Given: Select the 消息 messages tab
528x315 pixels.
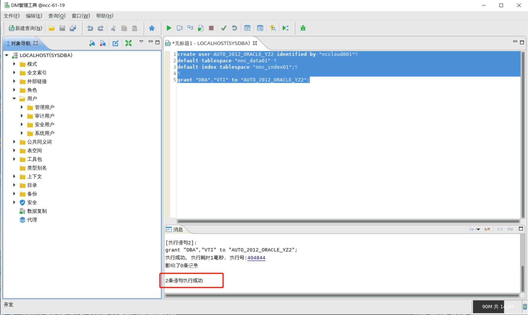Looking at the screenshot, I should (x=174, y=230).
